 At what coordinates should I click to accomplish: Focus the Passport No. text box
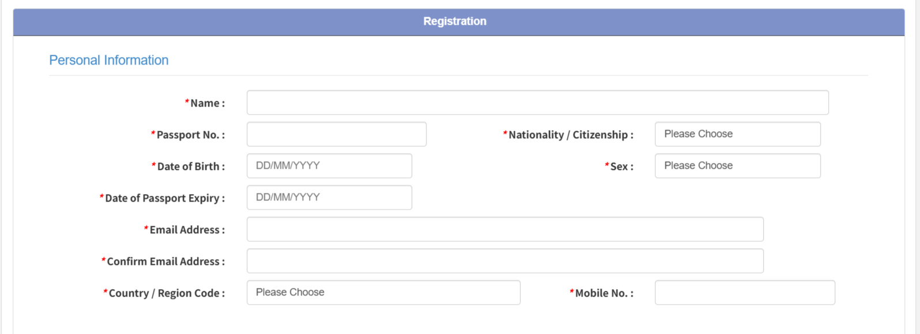[x=336, y=134]
